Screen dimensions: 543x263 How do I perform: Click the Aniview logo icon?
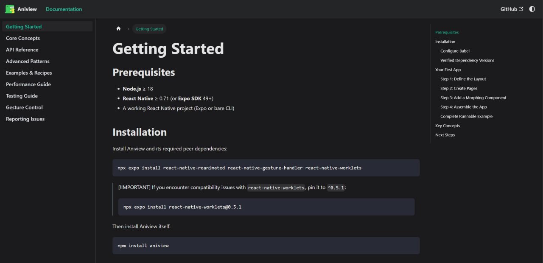[9, 9]
